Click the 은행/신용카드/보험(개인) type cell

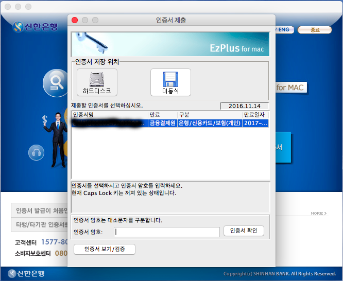pyautogui.click(x=210, y=123)
